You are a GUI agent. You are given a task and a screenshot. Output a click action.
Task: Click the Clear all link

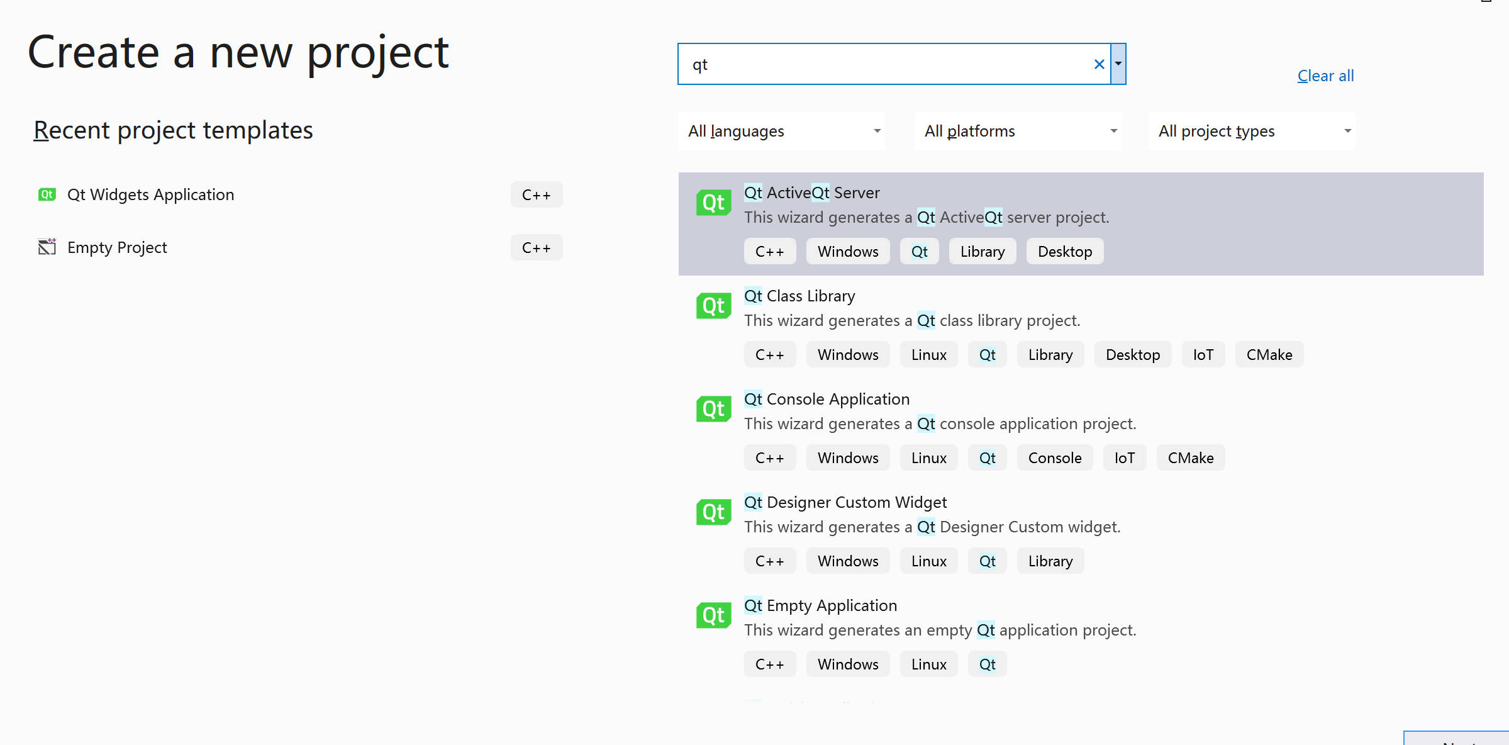click(x=1325, y=76)
